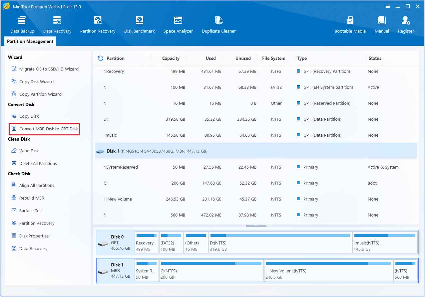Open Copy Disk Wizard
Viewport: 425px width, 297px height.
(32, 81)
